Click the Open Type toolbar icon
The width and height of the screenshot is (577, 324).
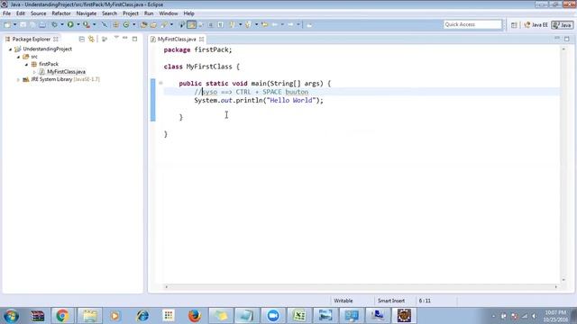point(143,24)
